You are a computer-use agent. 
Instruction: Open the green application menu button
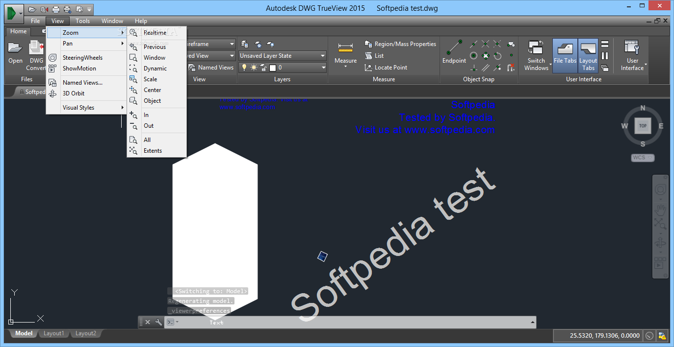[14, 13]
